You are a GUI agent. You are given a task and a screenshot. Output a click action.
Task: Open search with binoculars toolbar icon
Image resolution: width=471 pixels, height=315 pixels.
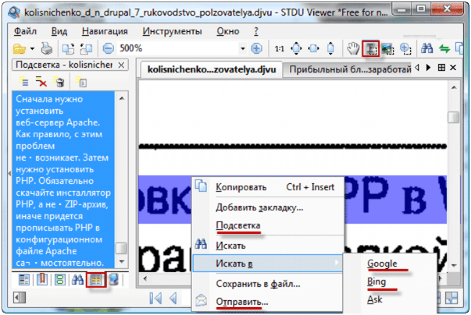tap(427, 48)
